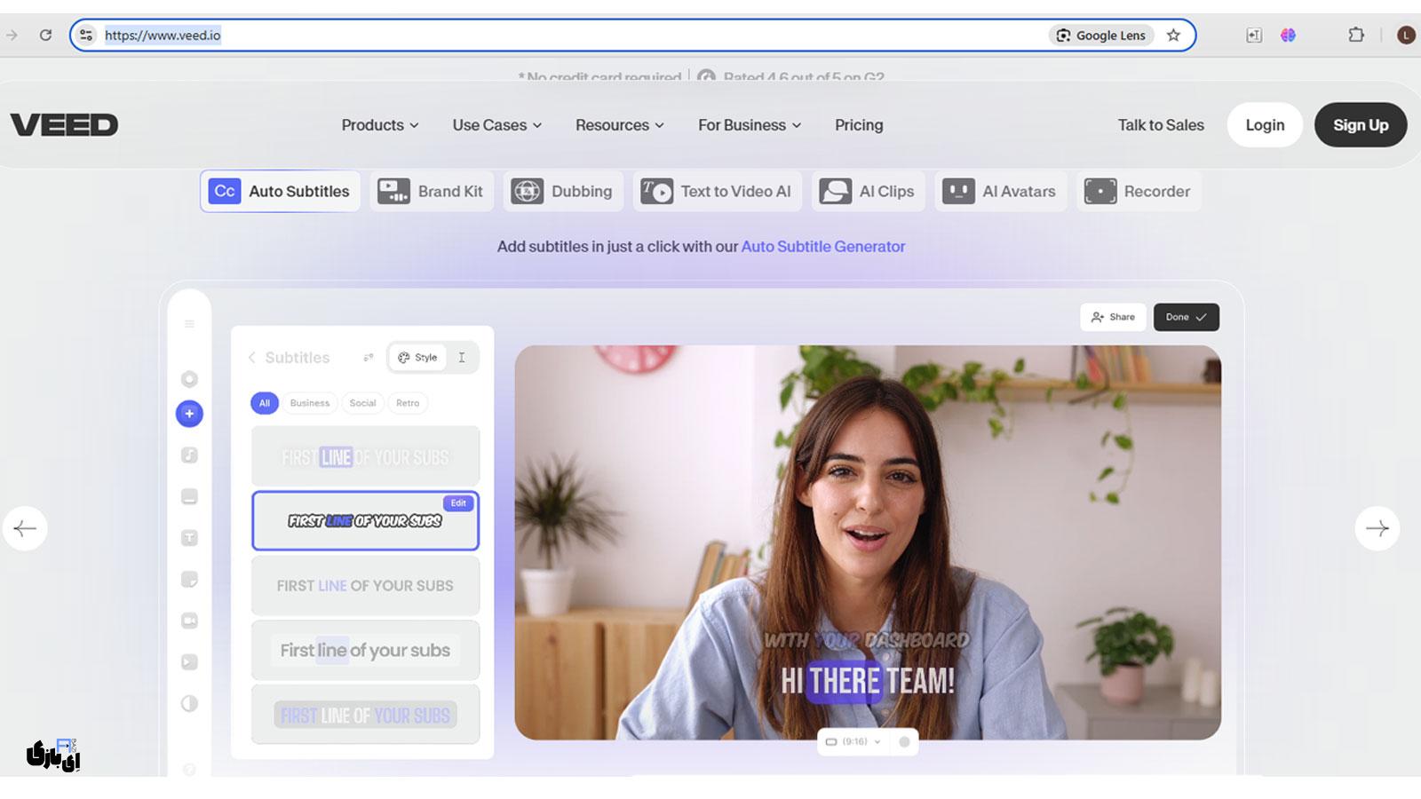Go to the previous slide arrow
The width and height of the screenshot is (1421, 799).
click(25, 528)
